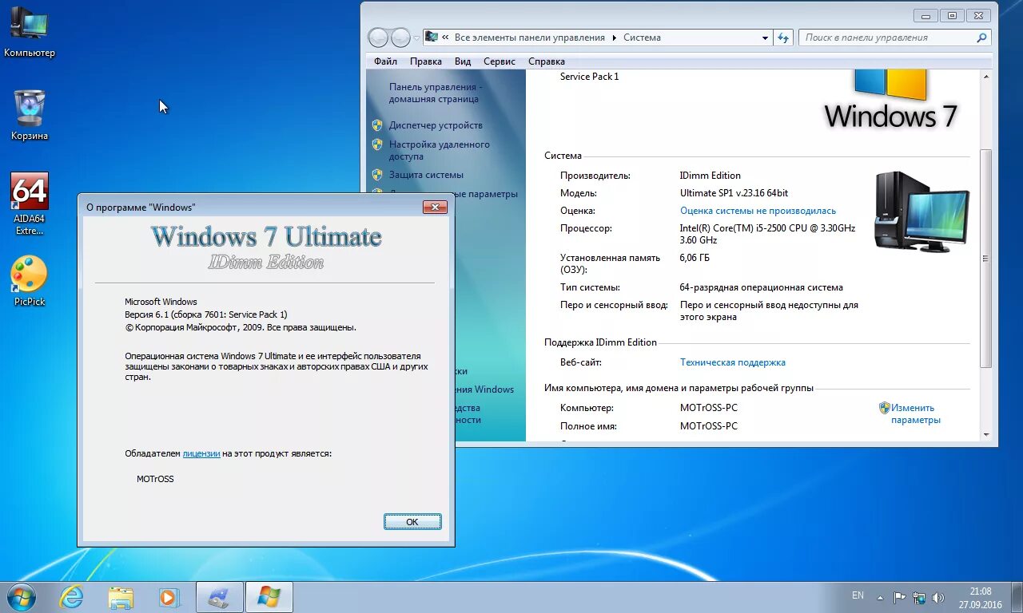Open the Сервис menu
This screenshot has width=1023, height=613.
[x=500, y=61]
